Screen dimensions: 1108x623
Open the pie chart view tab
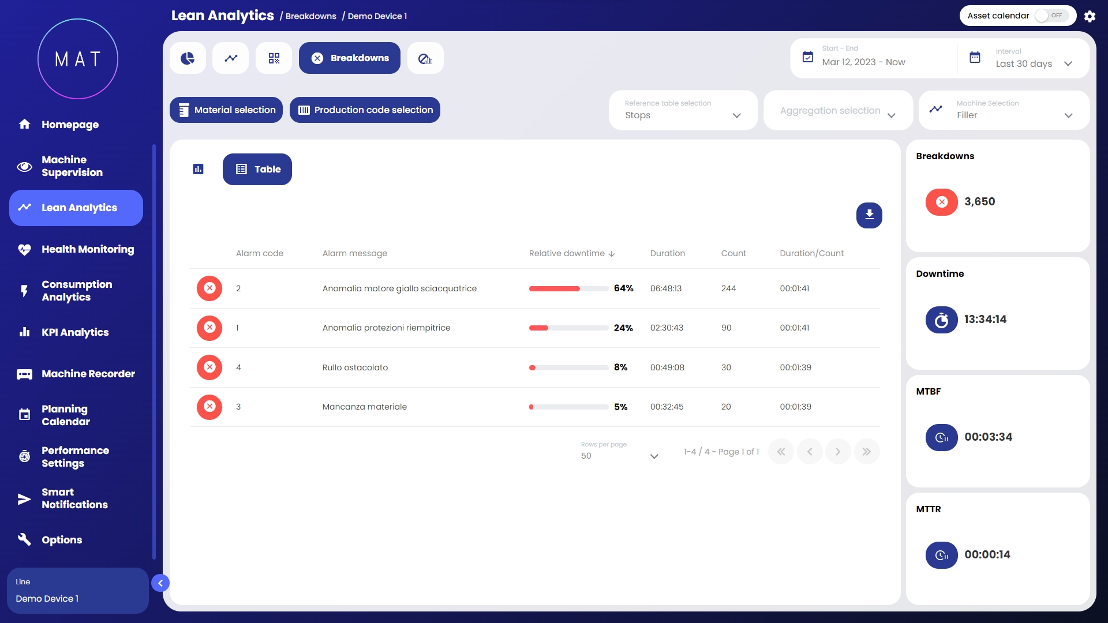188,58
